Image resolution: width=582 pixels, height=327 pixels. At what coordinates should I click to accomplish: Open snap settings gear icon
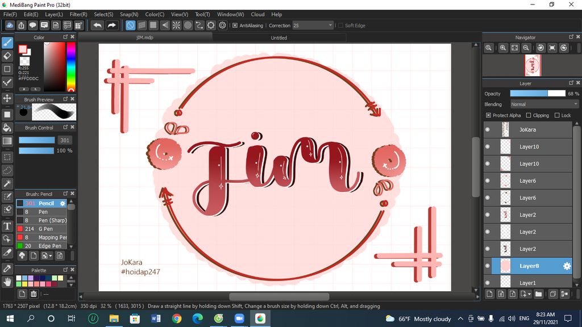tap(222, 25)
